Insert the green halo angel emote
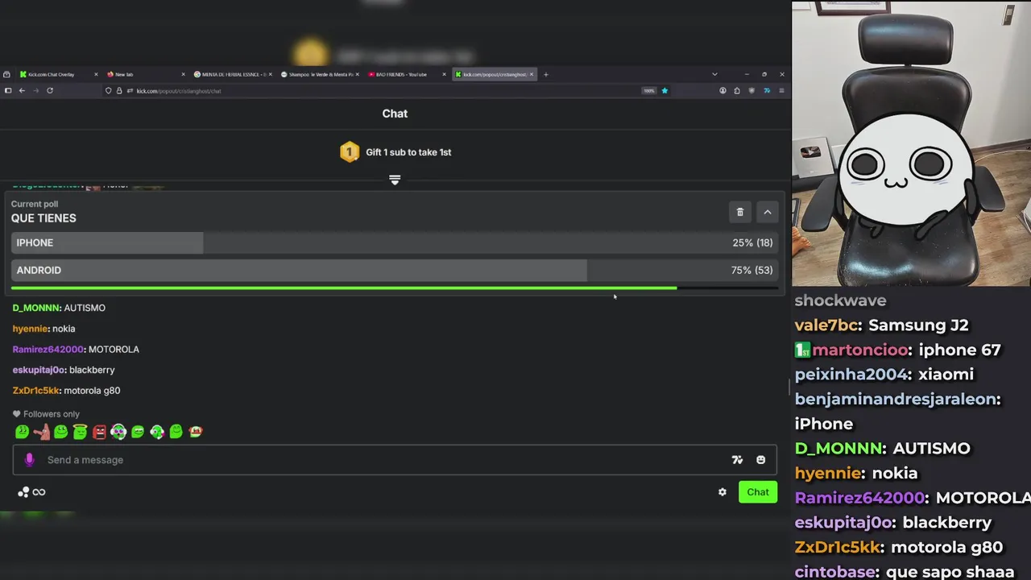 pyautogui.click(x=80, y=432)
